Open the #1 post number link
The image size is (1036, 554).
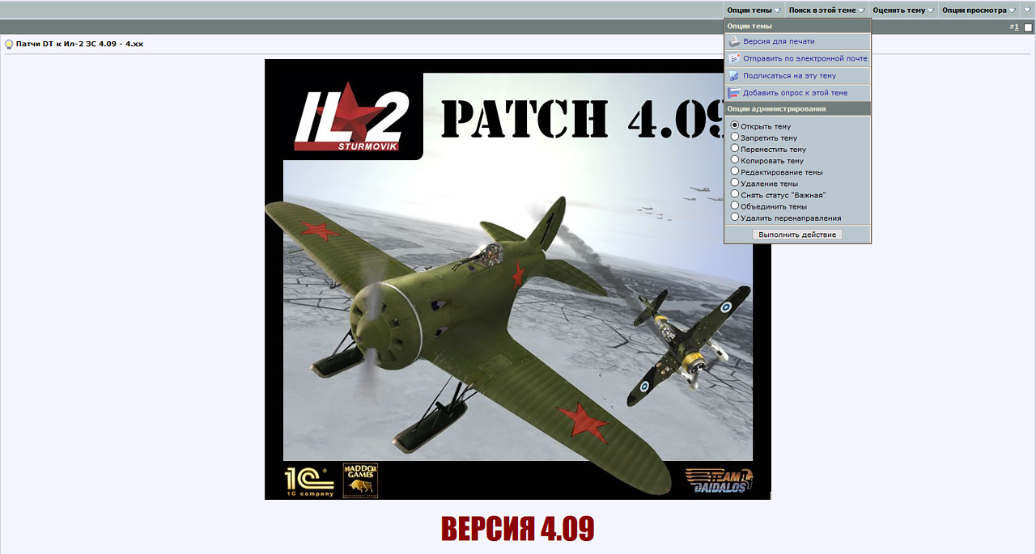tap(1017, 27)
